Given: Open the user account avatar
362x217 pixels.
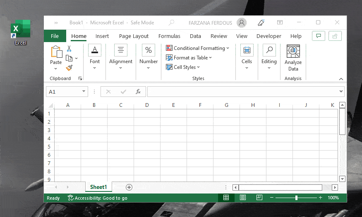Looking at the screenshot, I should tap(242, 23).
